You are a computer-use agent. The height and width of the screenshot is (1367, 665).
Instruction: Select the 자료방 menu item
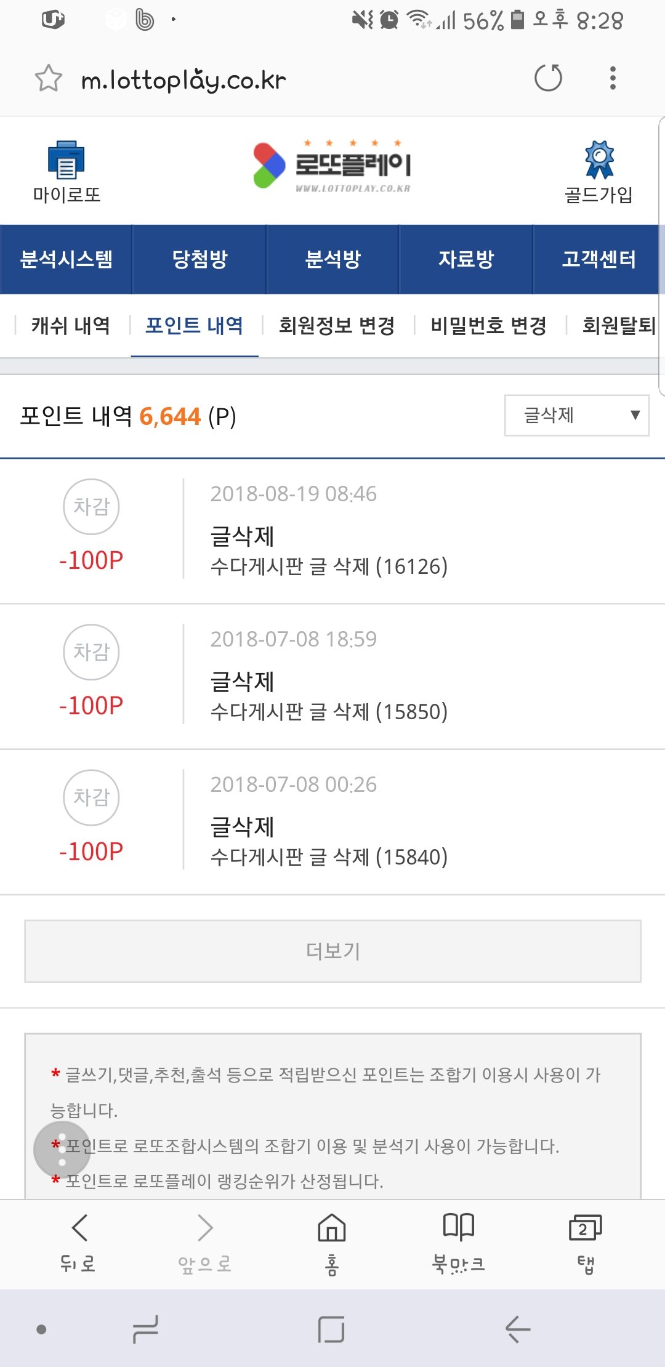click(x=466, y=259)
